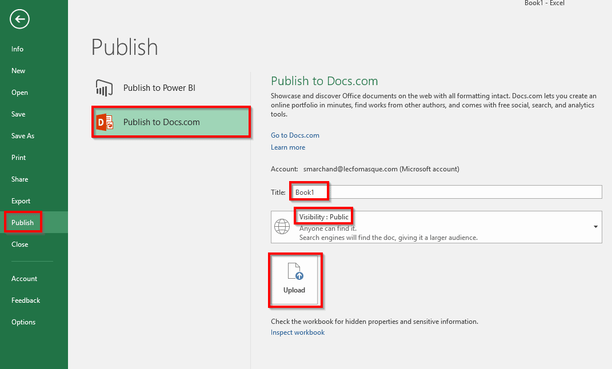The width and height of the screenshot is (612, 369).
Task: Click the globe visibility icon
Action: pos(282,227)
